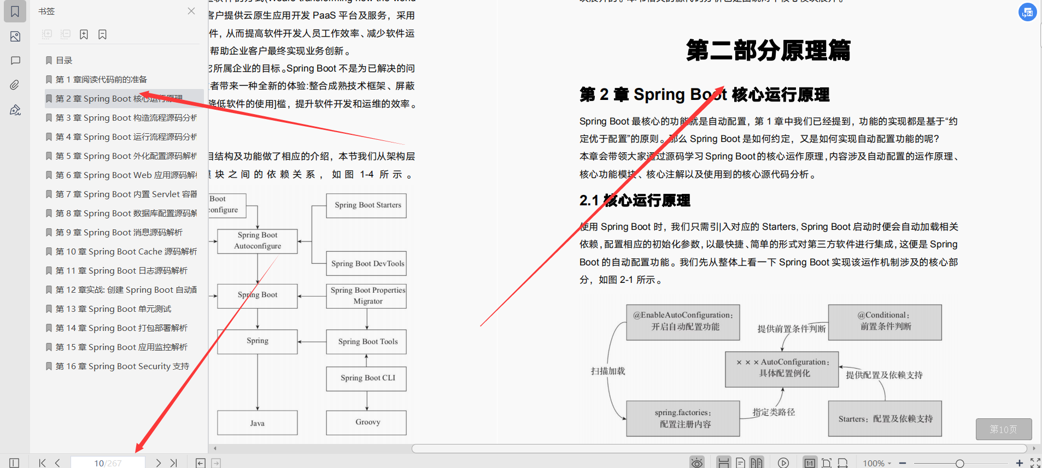Click the 第10页 page indicator badge
1042x468 pixels.
tap(1004, 429)
